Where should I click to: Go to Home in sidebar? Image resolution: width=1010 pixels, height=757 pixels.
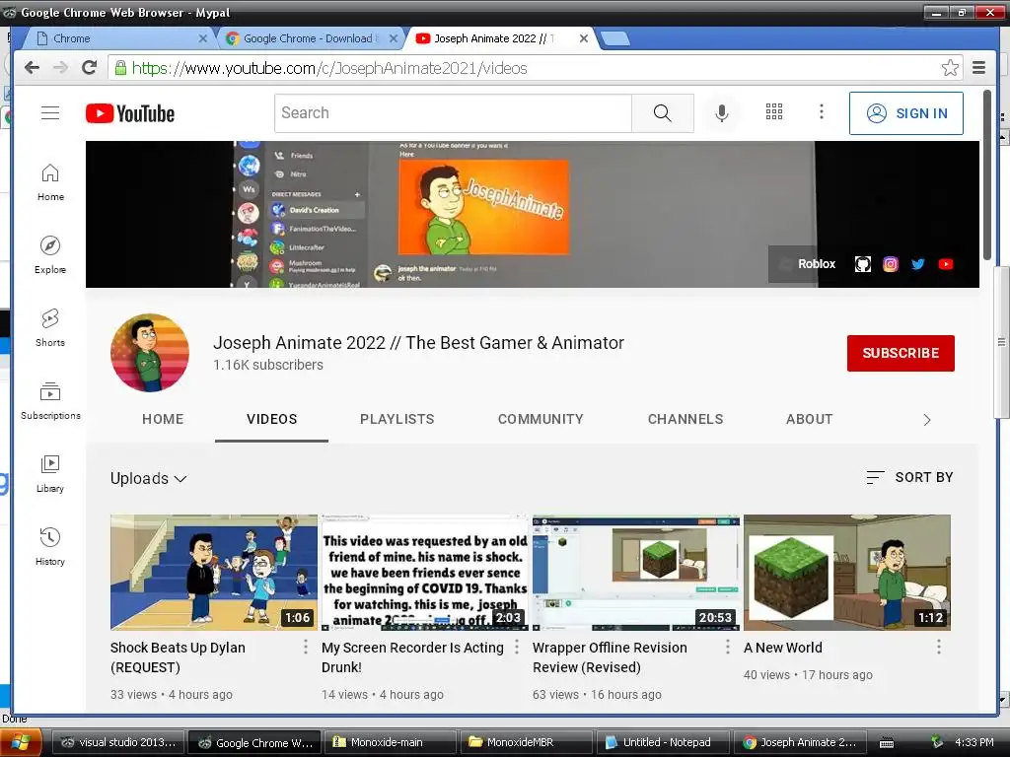tap(50, 182)
